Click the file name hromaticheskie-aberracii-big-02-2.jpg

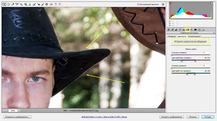pos(84,111)
